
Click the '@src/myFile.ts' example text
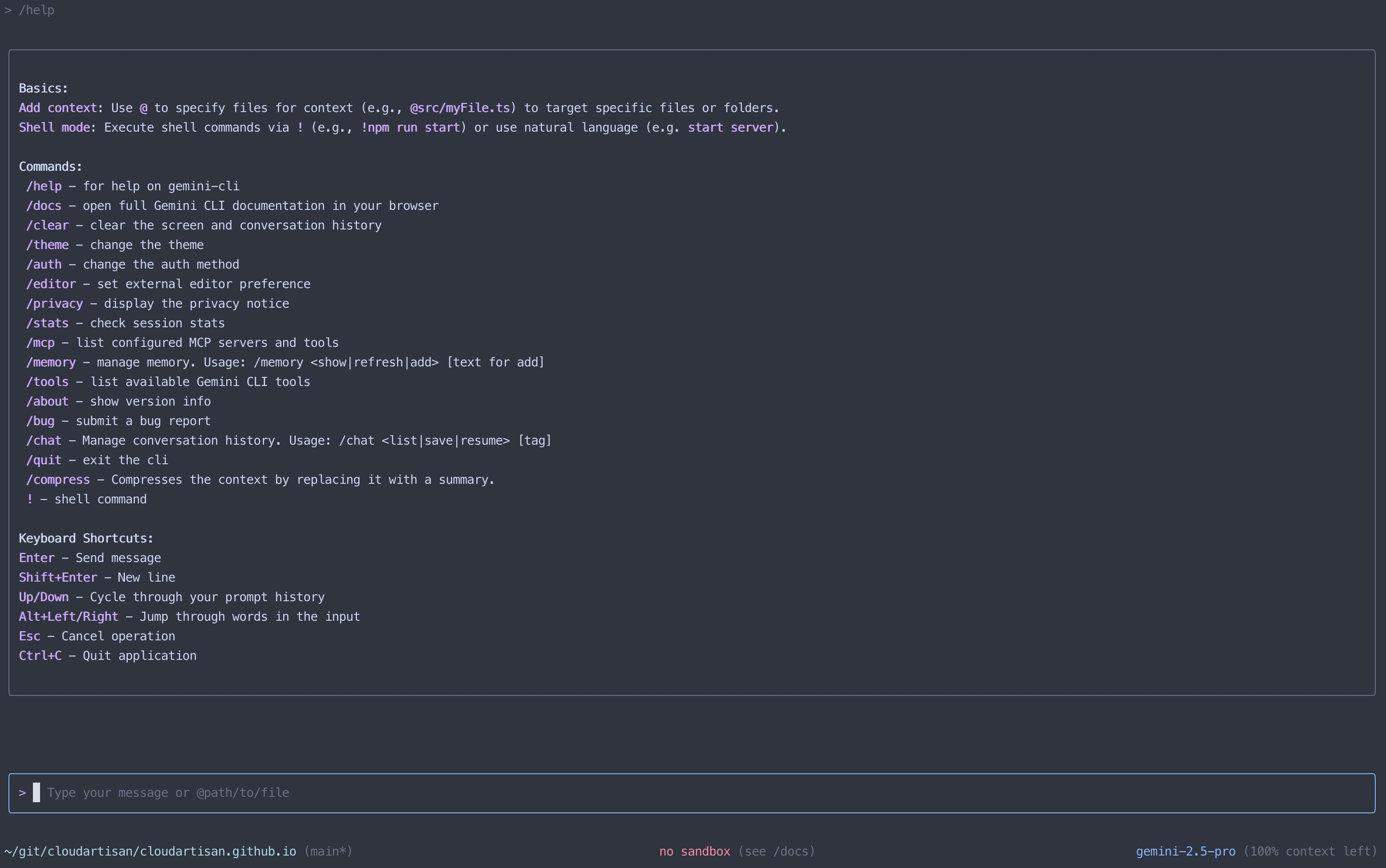(x=460, y=107)
